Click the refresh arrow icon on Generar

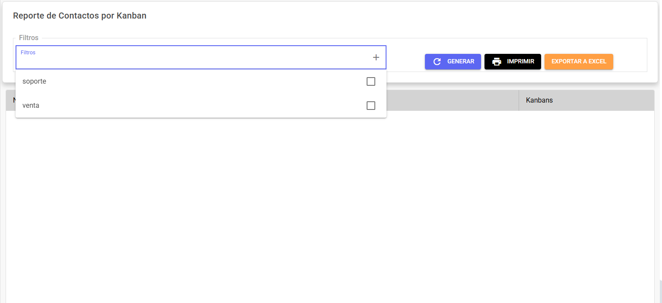point(437,62)
